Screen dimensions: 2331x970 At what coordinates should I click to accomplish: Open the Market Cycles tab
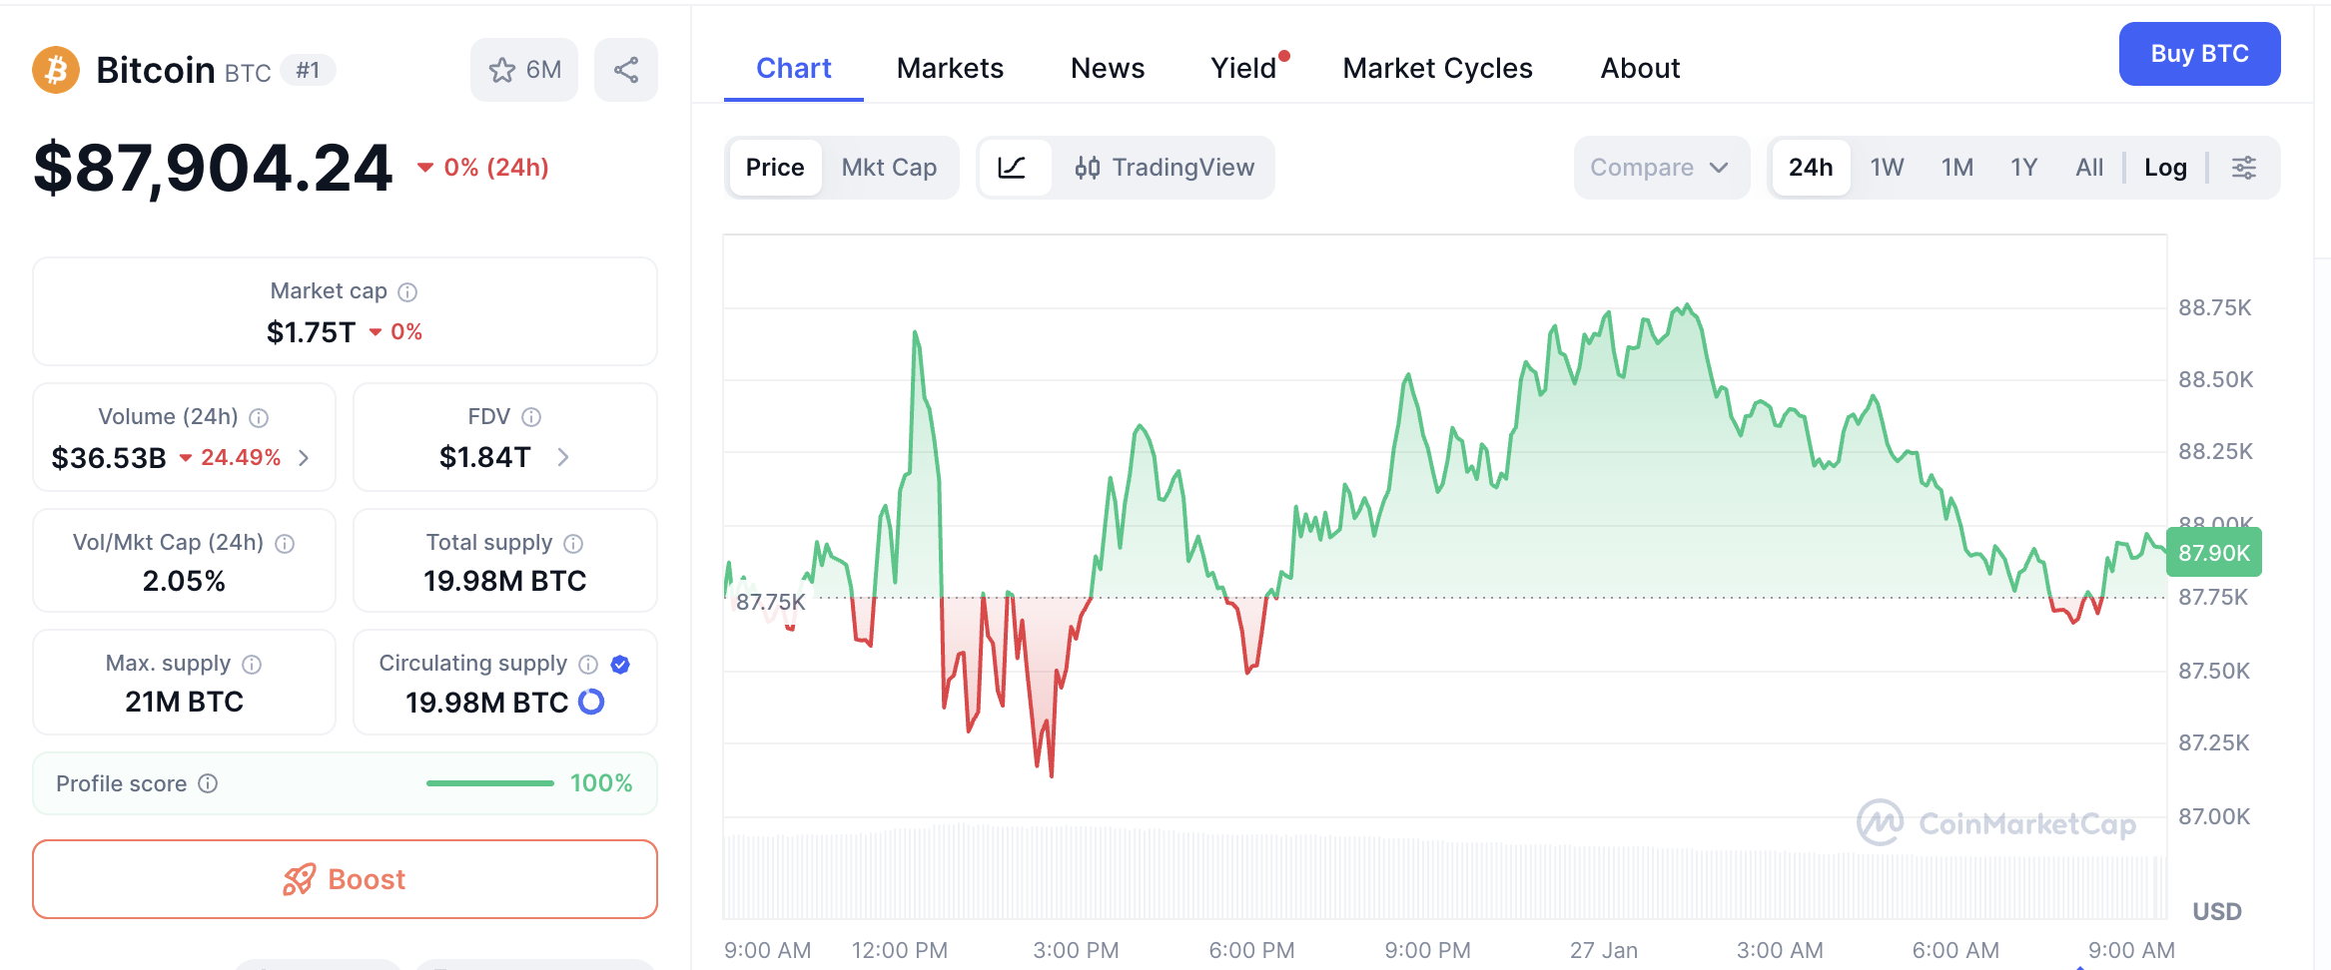[1437, 68]
